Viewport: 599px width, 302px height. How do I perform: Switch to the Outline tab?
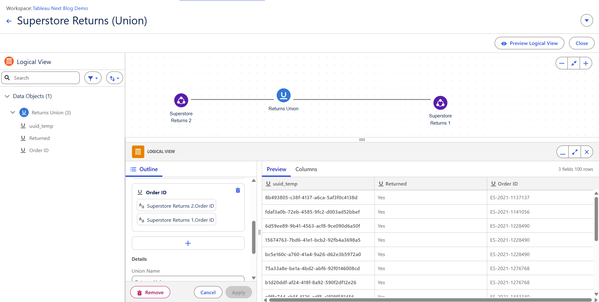(144, 169)
